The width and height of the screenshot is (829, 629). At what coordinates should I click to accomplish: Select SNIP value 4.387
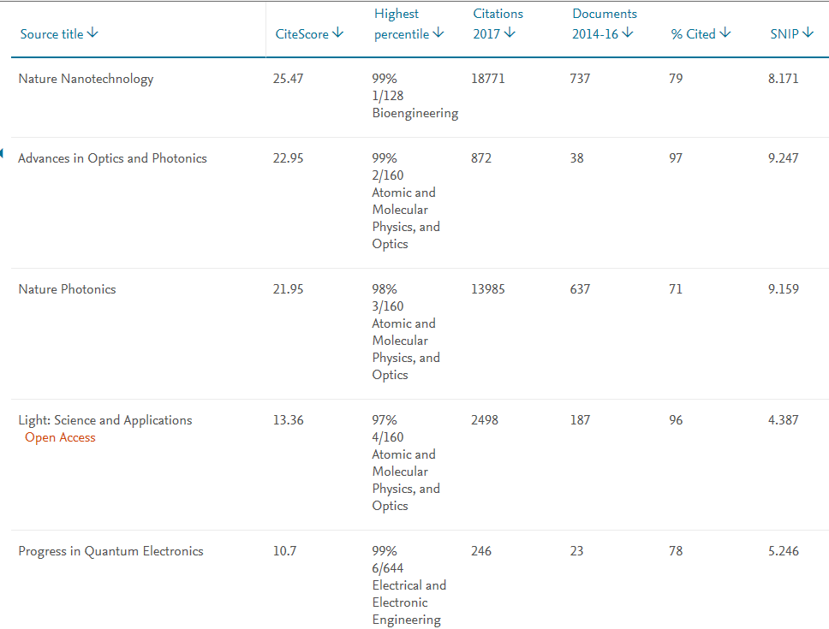tap(784, 420)
